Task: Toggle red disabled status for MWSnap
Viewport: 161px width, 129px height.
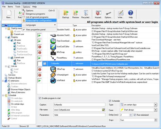Action: click(x=39, y=52)
